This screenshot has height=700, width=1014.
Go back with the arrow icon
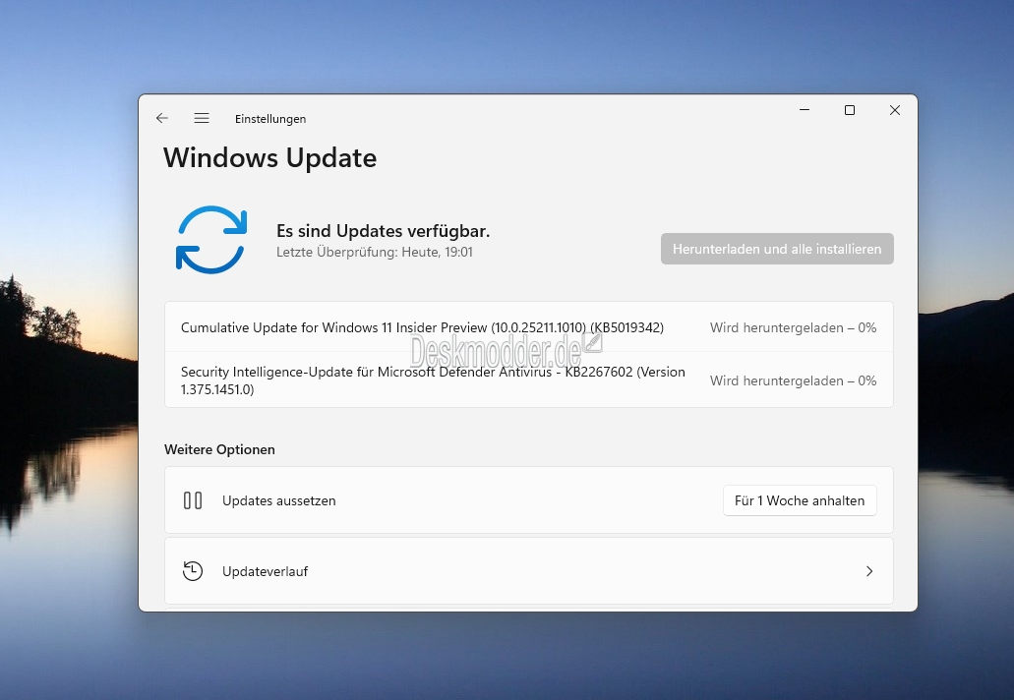point(161,118)
